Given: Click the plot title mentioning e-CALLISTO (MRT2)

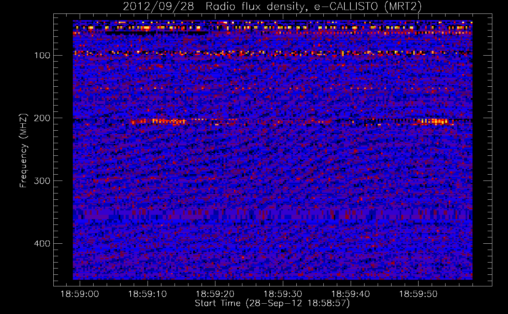Looking at the screenshot, I should point(272,6).
